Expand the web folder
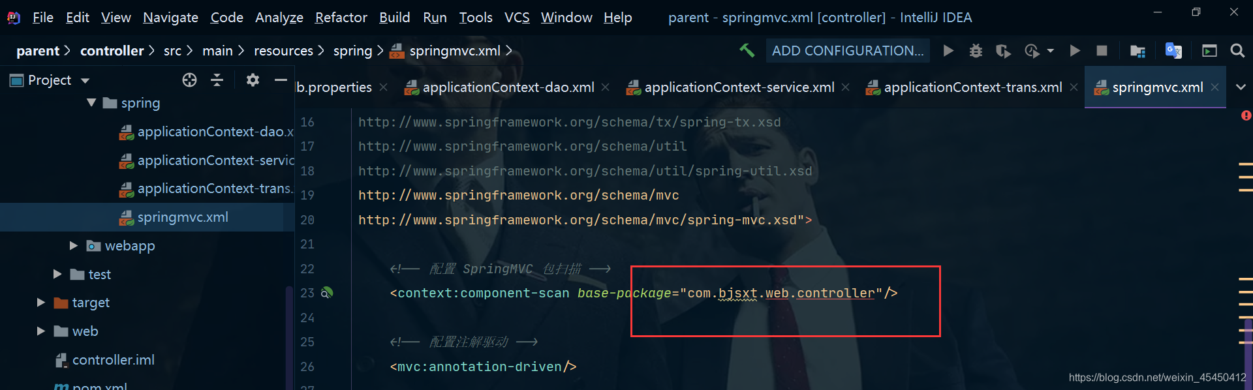 click(x=41, y=331)
